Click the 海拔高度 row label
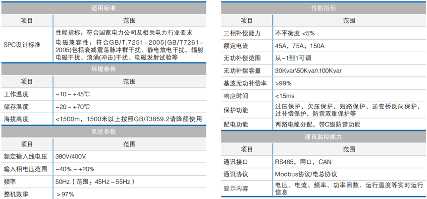 pyautogui.click(x=16, y=119)
